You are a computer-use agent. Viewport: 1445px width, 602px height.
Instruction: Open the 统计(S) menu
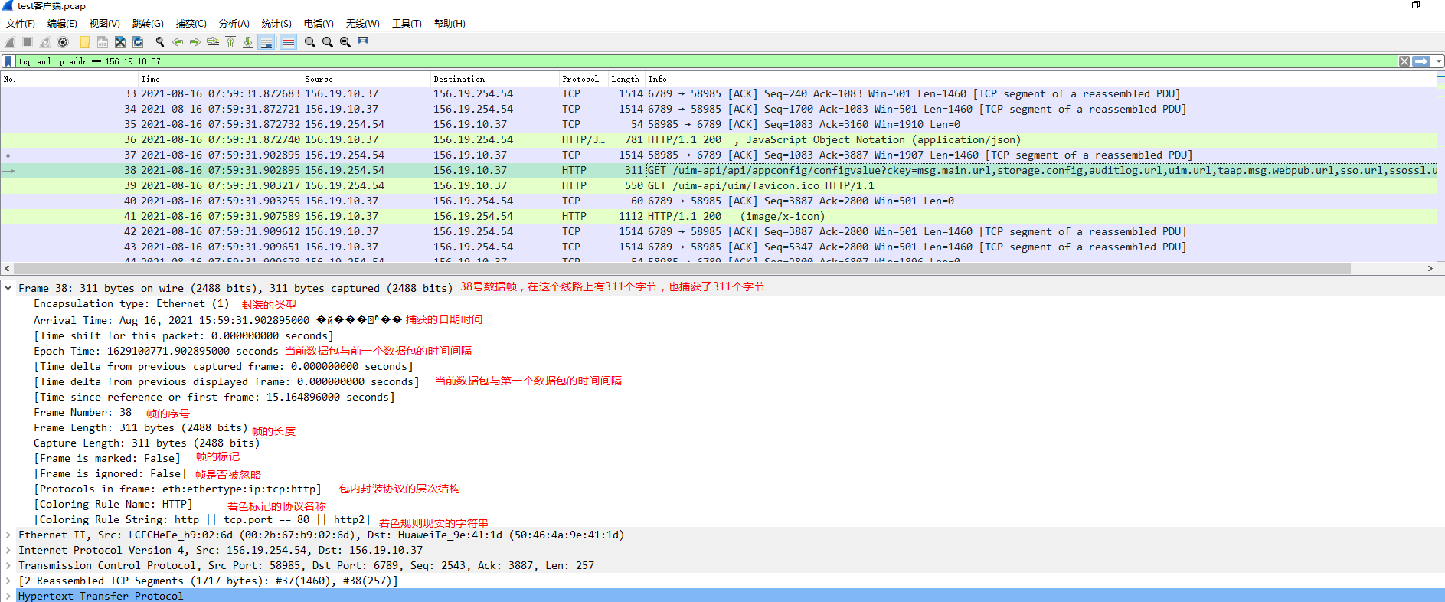(x=276, y=24)
